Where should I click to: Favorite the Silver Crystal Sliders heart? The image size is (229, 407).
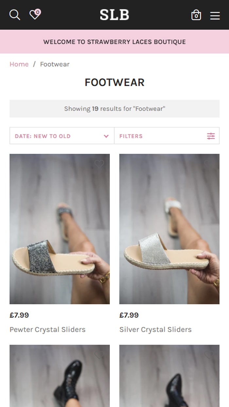pyautogui.click(x=209, y=164)
